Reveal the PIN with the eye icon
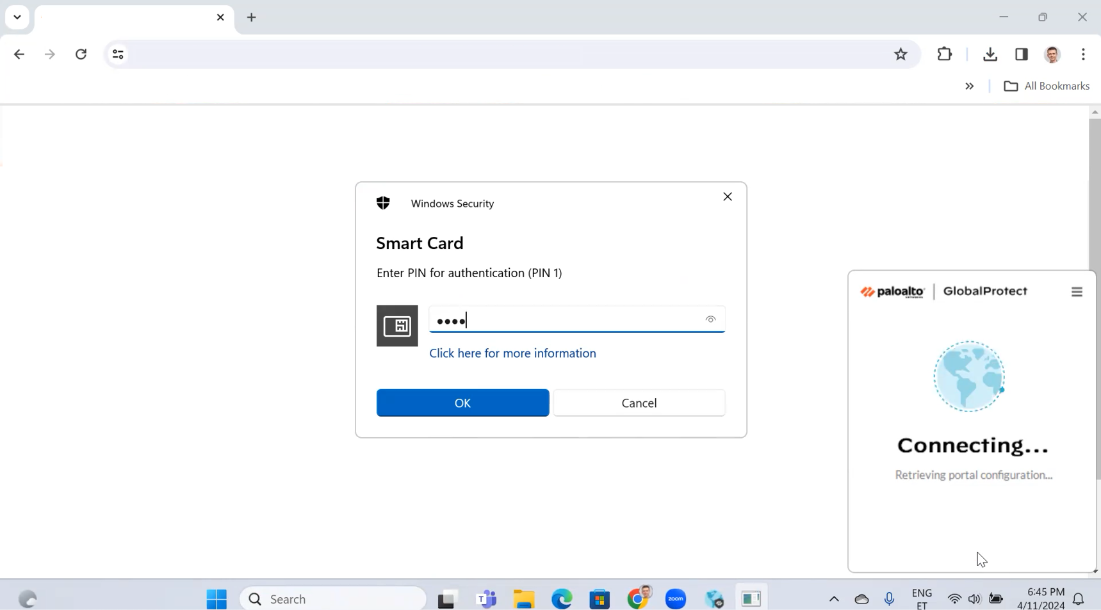Screen dimensions: 1101x610 point(710,319)
